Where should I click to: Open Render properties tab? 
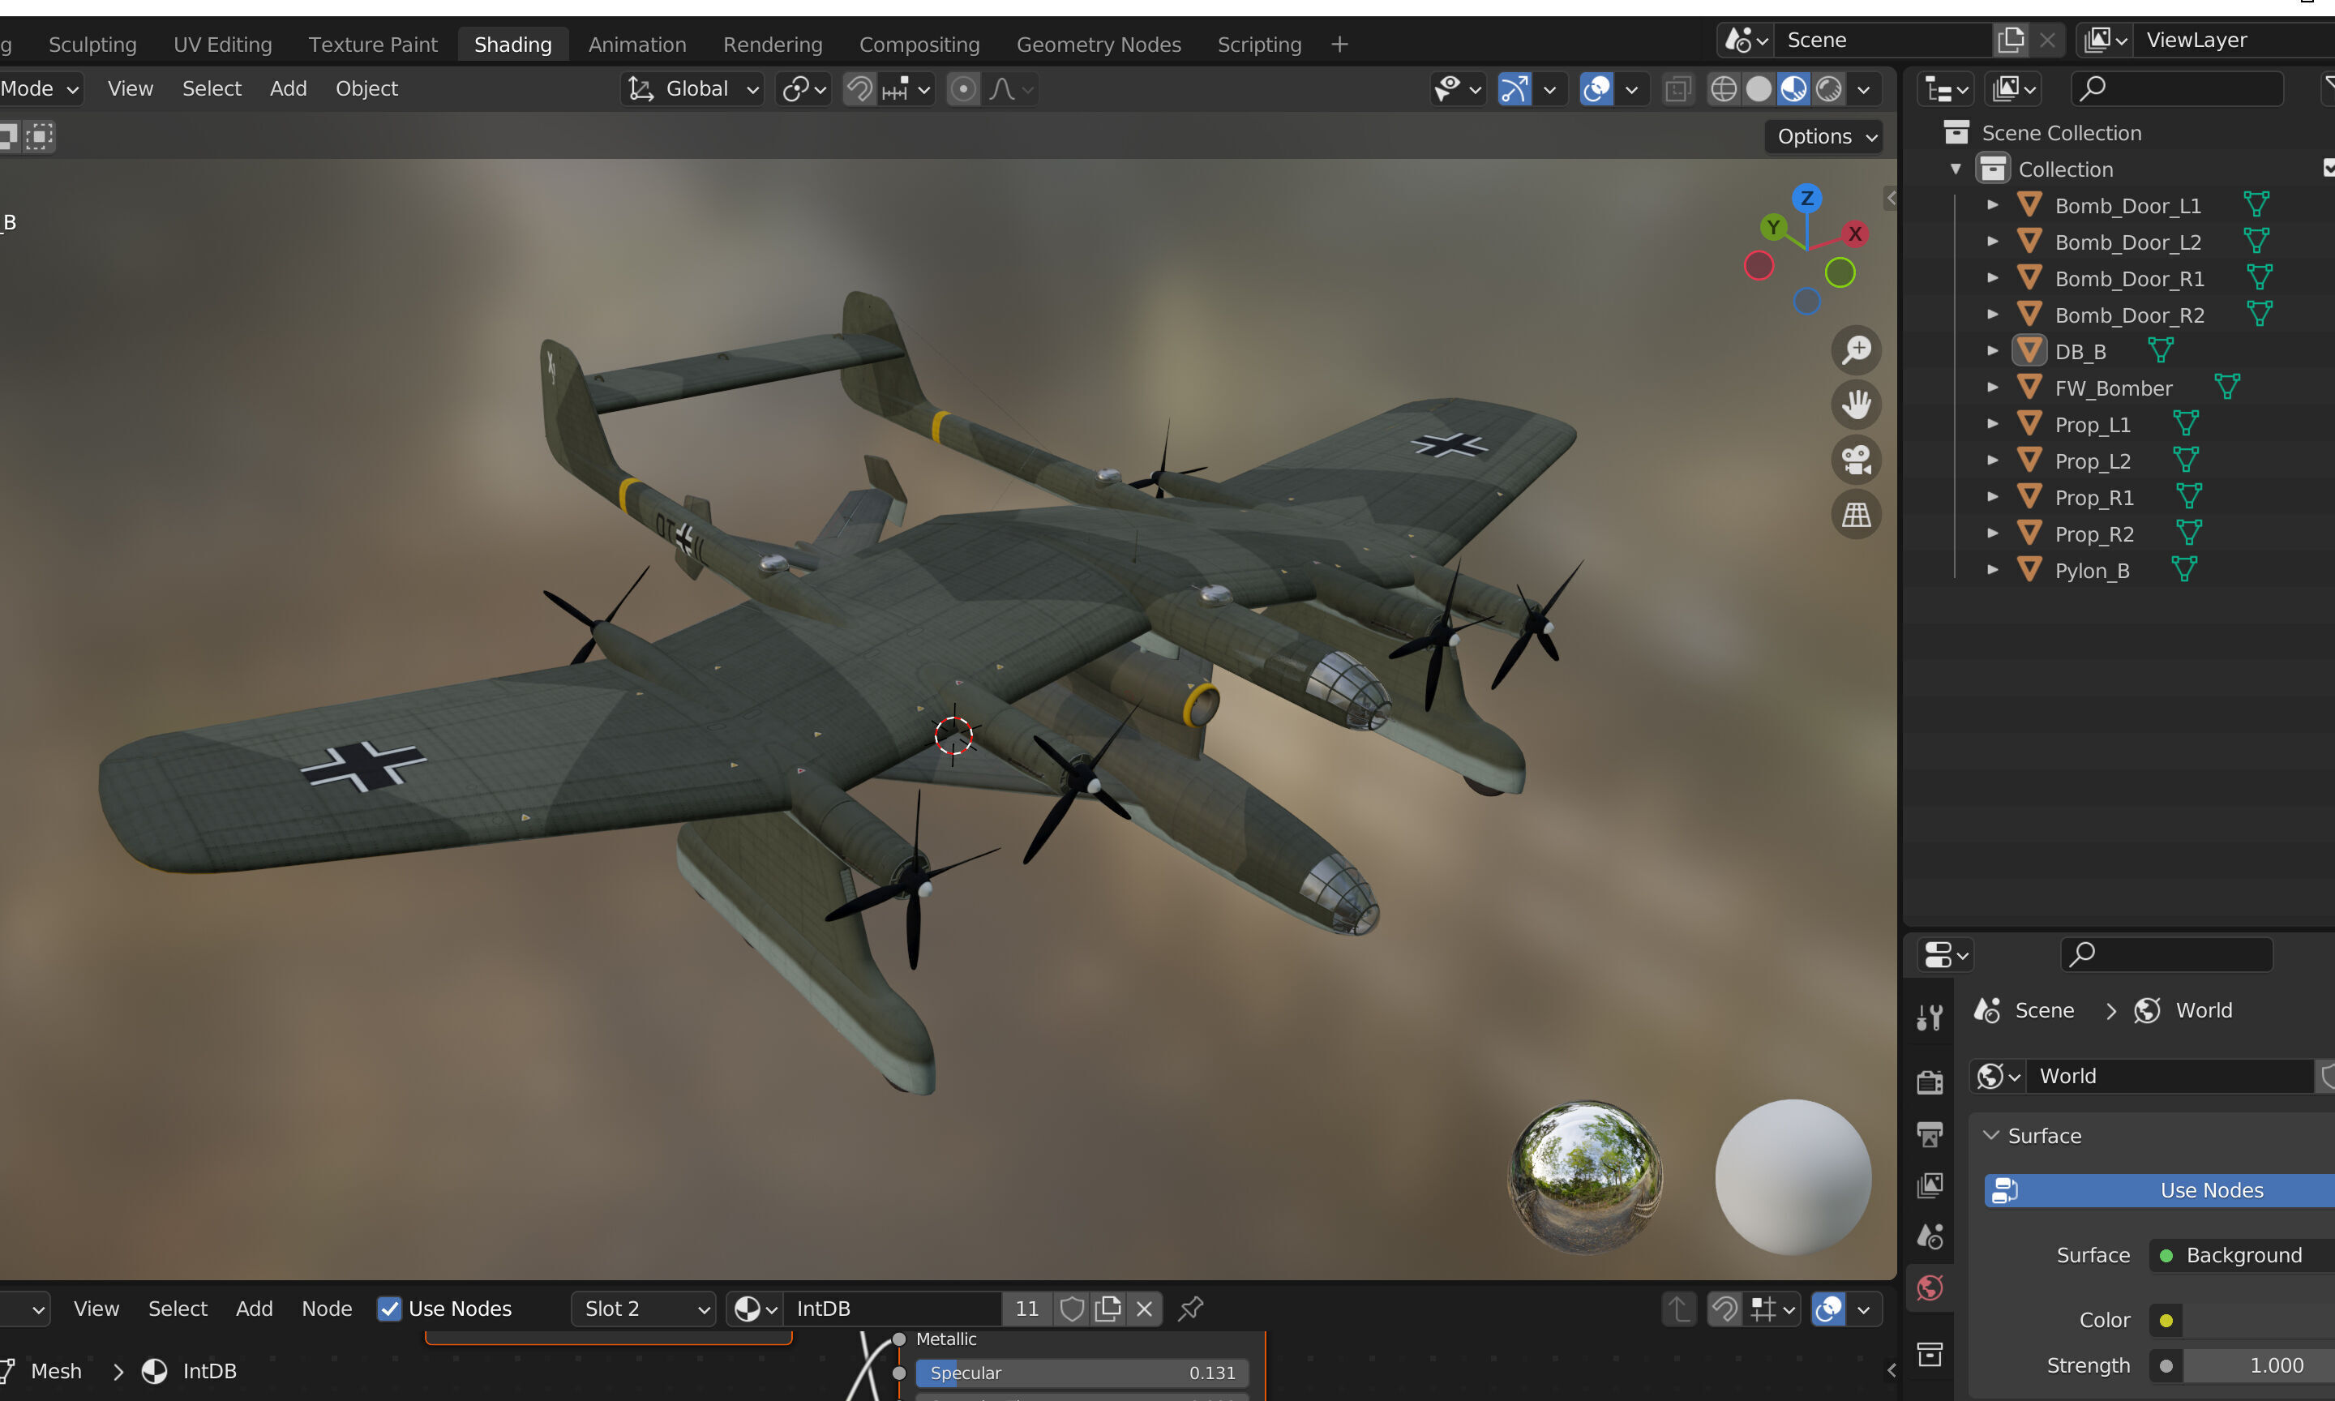[1929, 1082]
